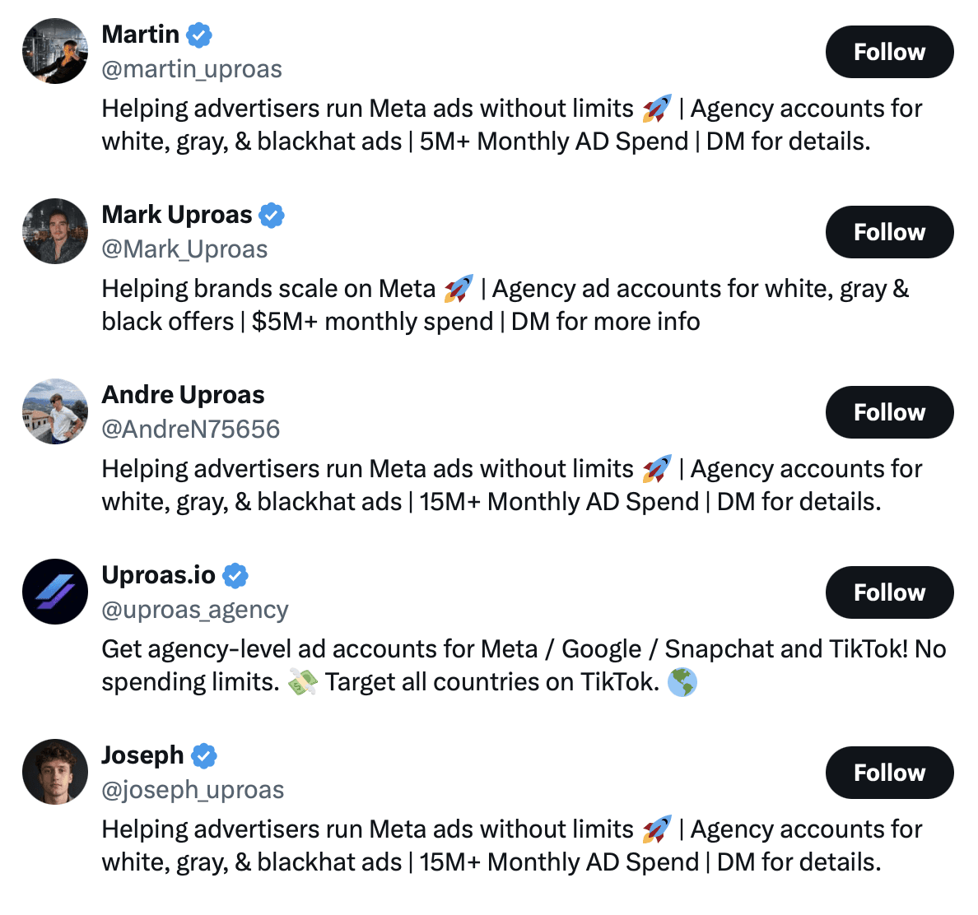Open the @Mark_Uproas handle link
The height and width of the screenshot is (915, 978).
coord(184,249)
